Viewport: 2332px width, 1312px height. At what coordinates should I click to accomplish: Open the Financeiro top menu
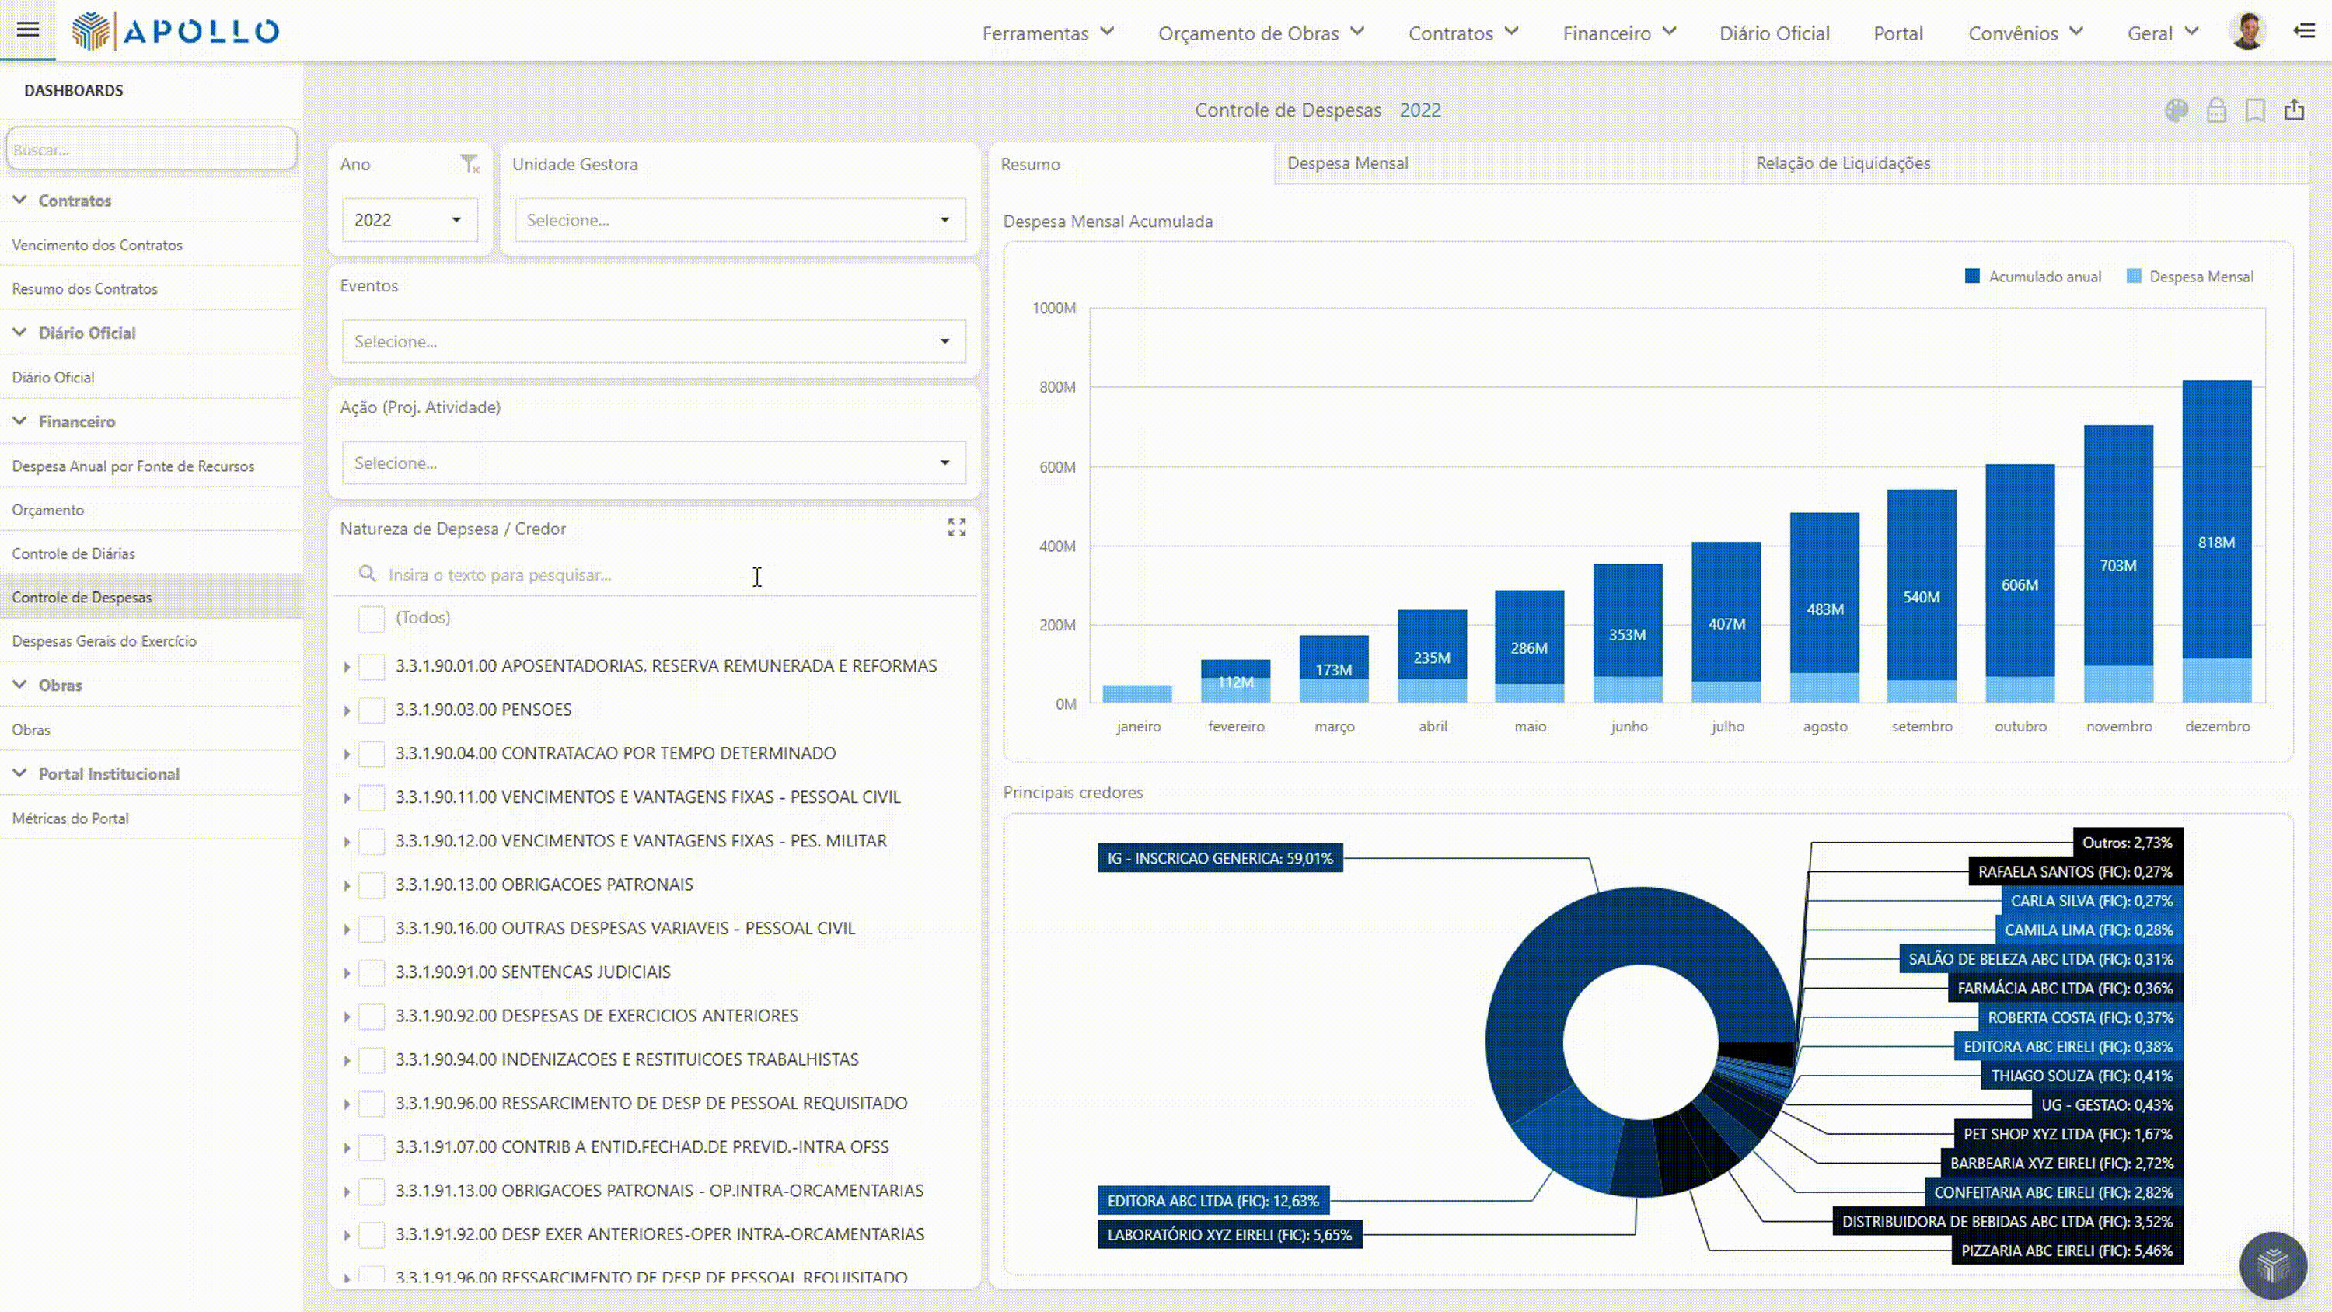1619,33
